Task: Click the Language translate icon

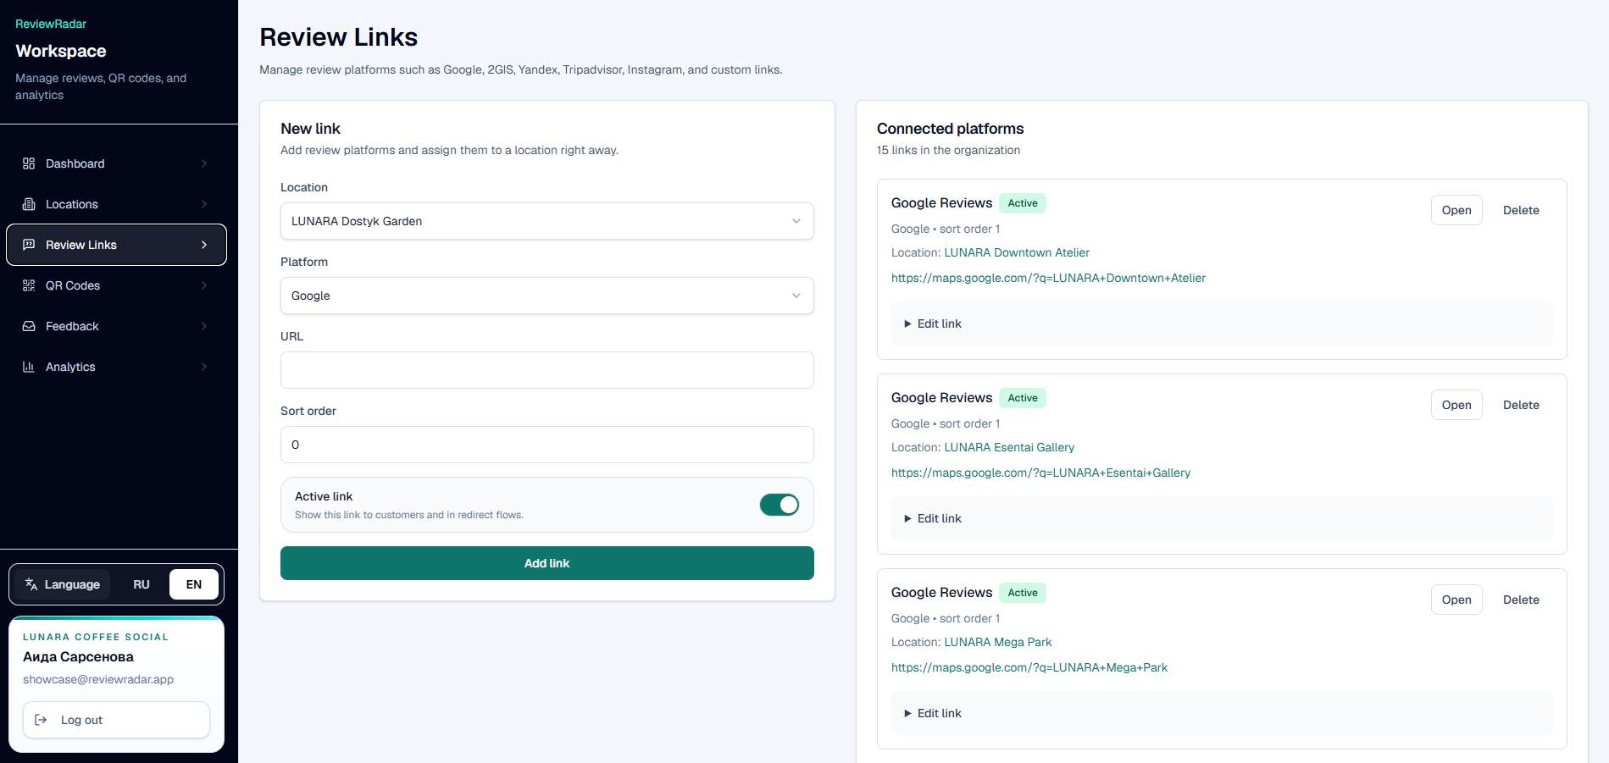Action: point(31,584)
